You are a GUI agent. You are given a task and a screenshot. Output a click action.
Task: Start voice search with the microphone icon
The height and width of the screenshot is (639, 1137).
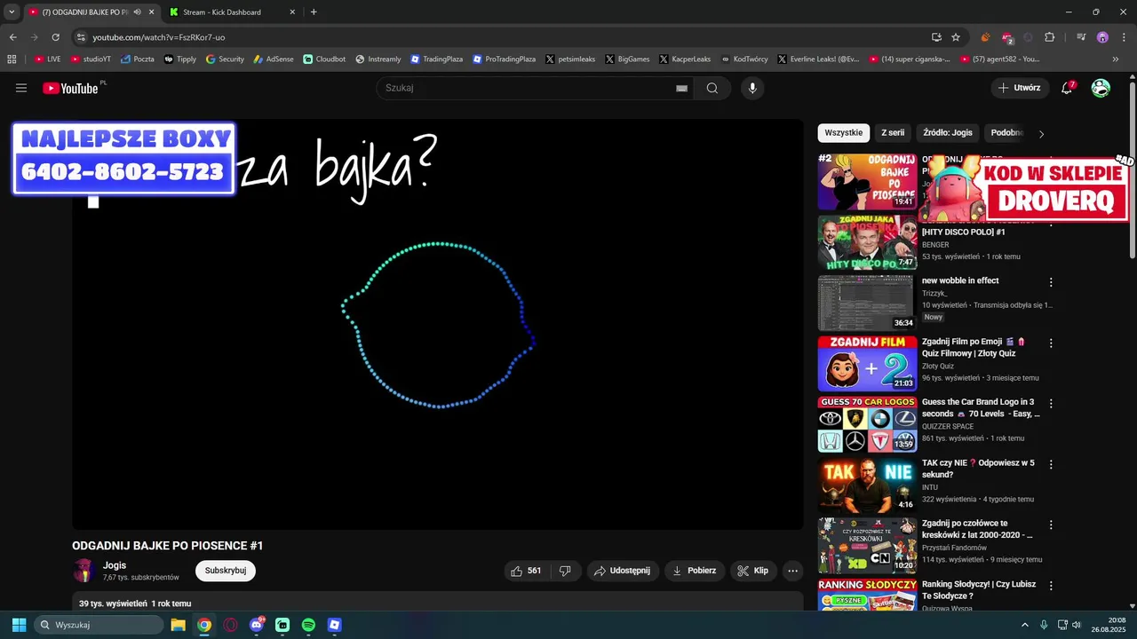click(x=752, y=88)
